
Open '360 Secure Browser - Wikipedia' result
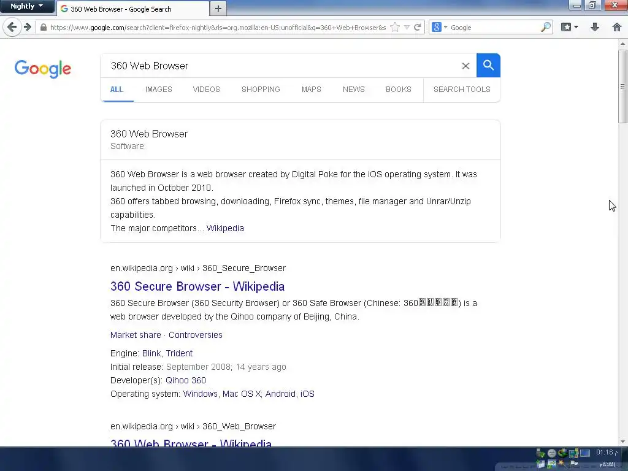(197, 286)
